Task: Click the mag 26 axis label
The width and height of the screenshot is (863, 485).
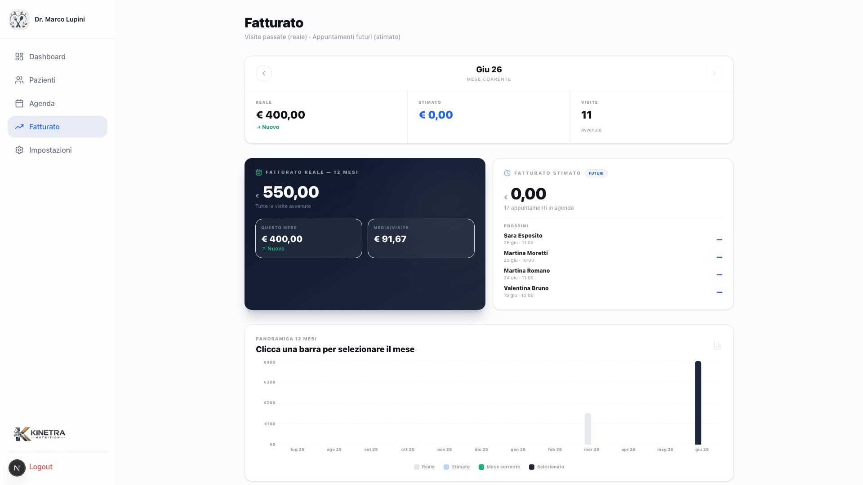Action: coord(665,450)
